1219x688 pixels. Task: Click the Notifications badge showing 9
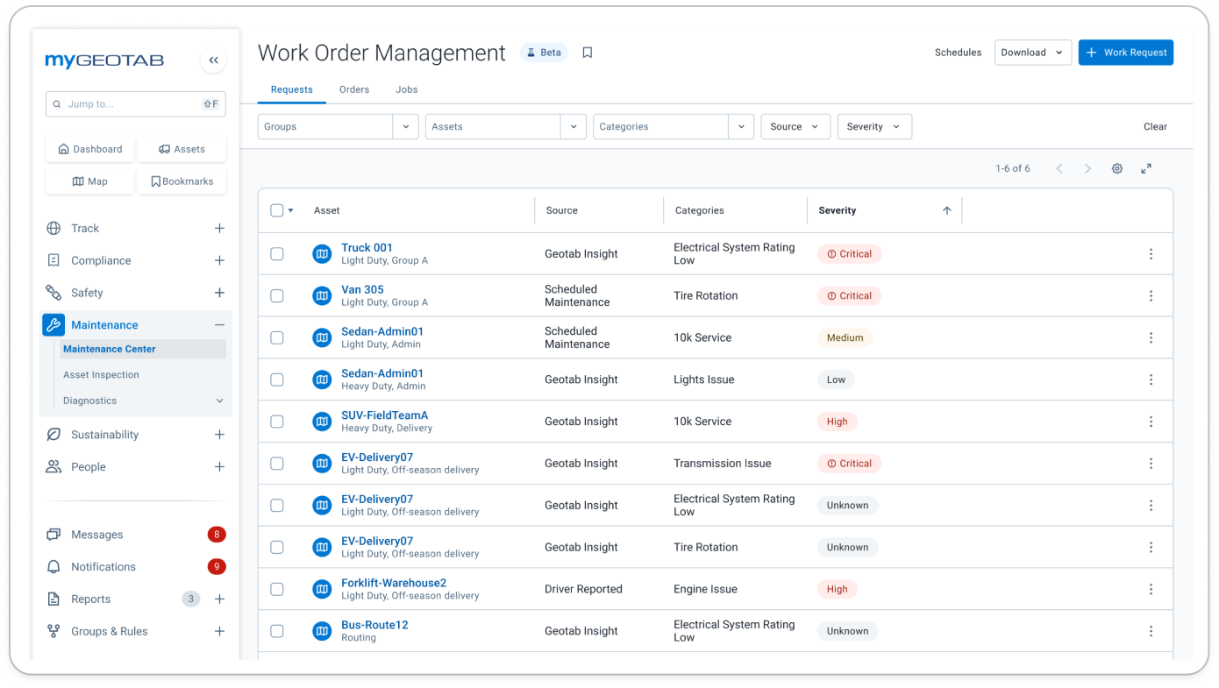[x=217, y=566]
